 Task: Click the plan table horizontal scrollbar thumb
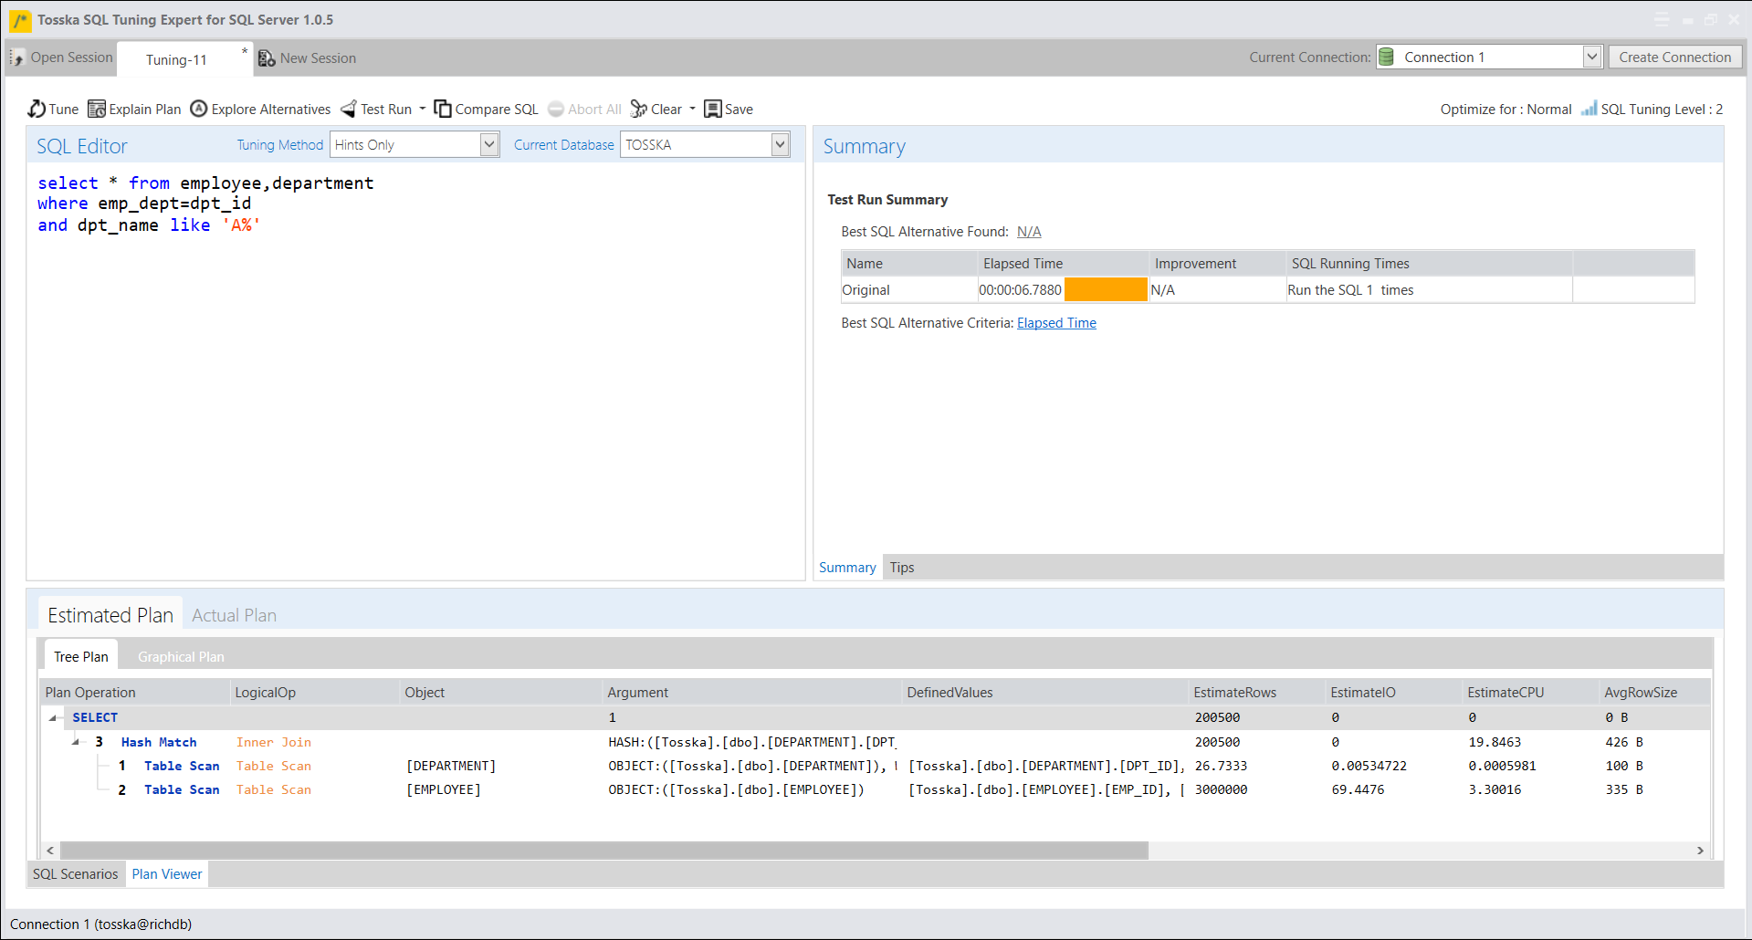point(603,850)
